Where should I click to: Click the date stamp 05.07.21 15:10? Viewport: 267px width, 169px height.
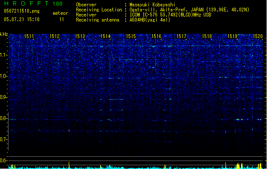(x=22, y=19)
